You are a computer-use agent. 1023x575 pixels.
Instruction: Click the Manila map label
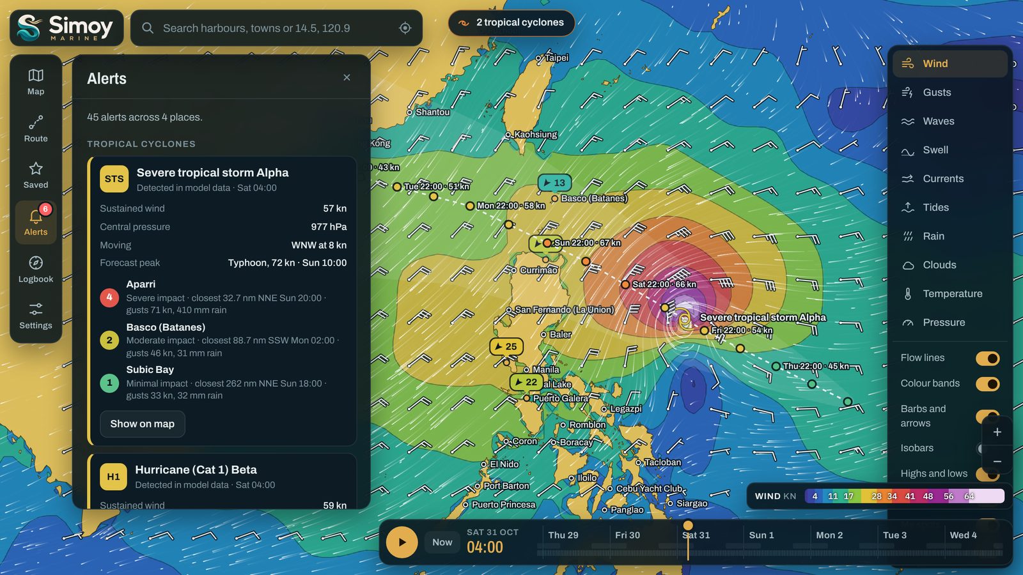[545, 369]
